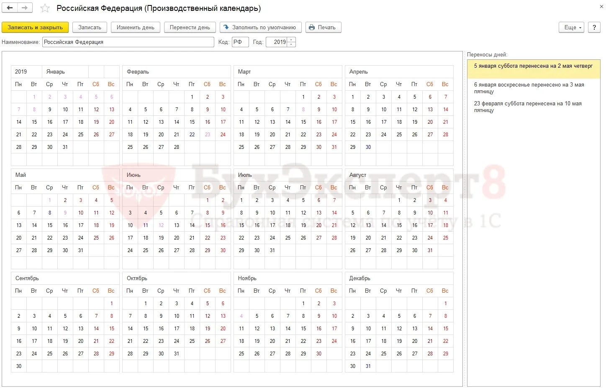Select June 12 in the calendar

point(161,225)
